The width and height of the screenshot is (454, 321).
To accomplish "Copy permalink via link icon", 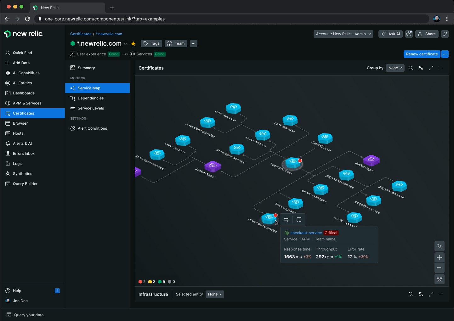I will [445, 34].
